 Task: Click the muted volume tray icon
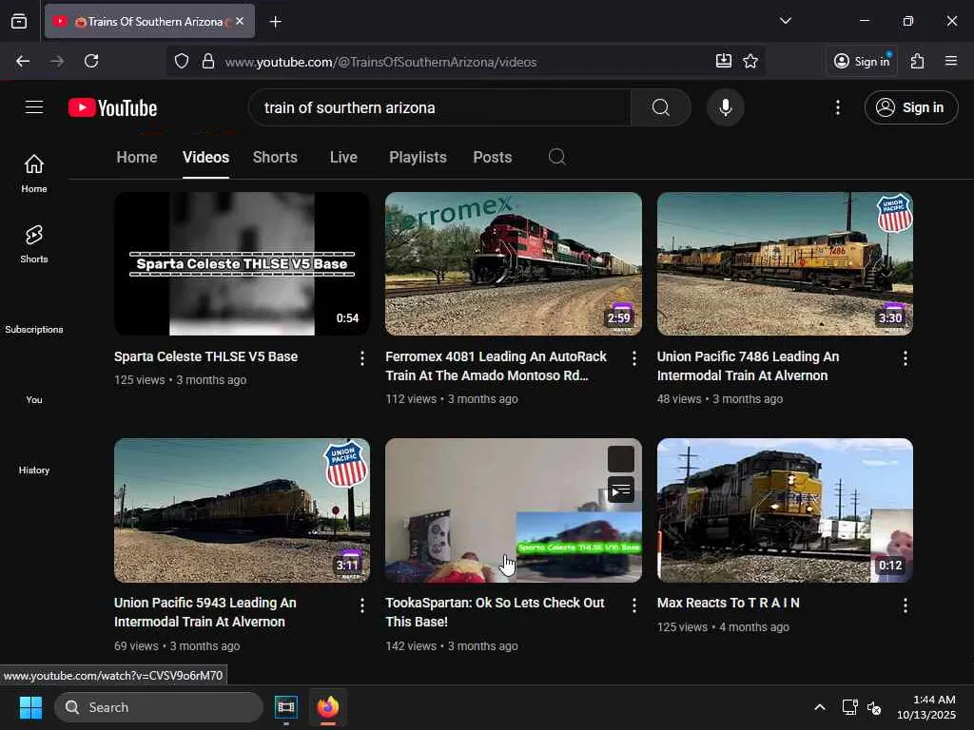(x=874, y=707)
